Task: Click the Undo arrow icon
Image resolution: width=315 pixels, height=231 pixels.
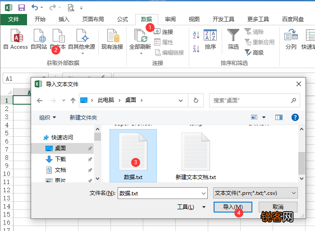Action: [35, 8]
